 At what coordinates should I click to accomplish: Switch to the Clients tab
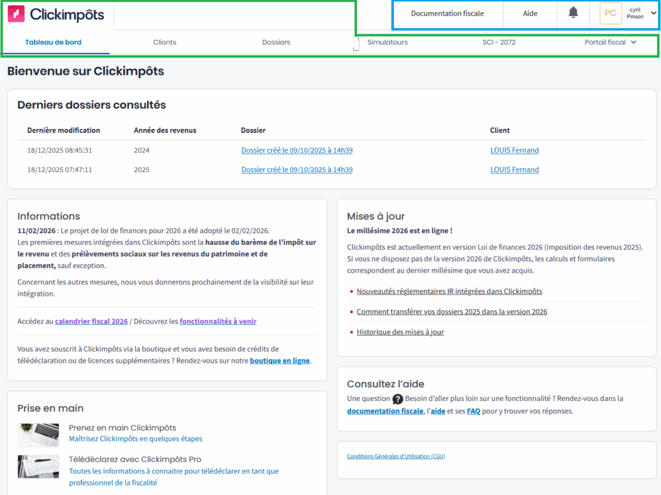click(165, 43)
